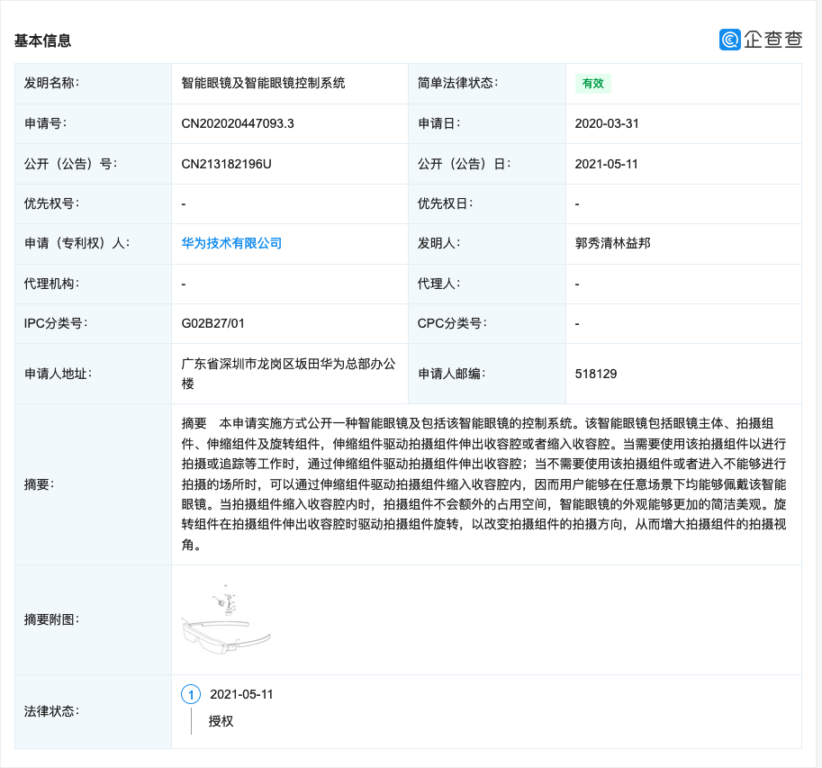The width and height of the screenshot is (822, 768).
Task: Click the application date 2020-03-31
Action: point(607,123)
